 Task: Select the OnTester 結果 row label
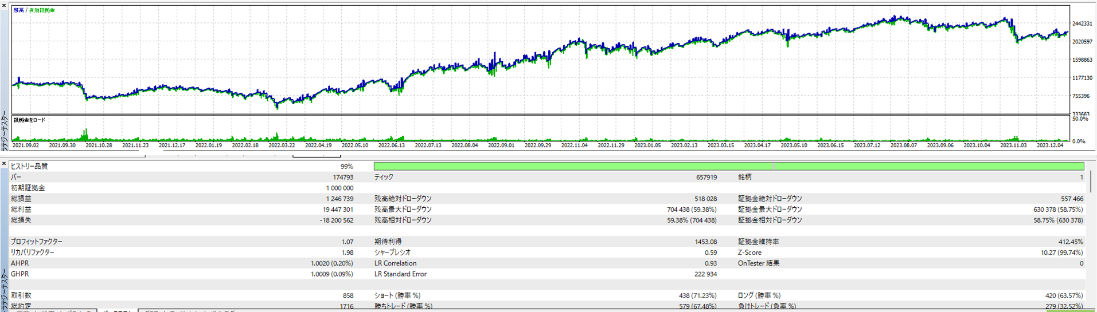click(x=759, y=263)
